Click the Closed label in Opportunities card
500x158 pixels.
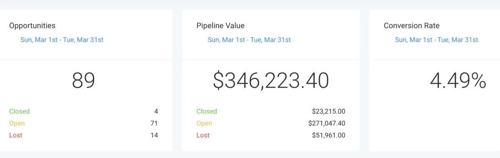click(20, 111)
